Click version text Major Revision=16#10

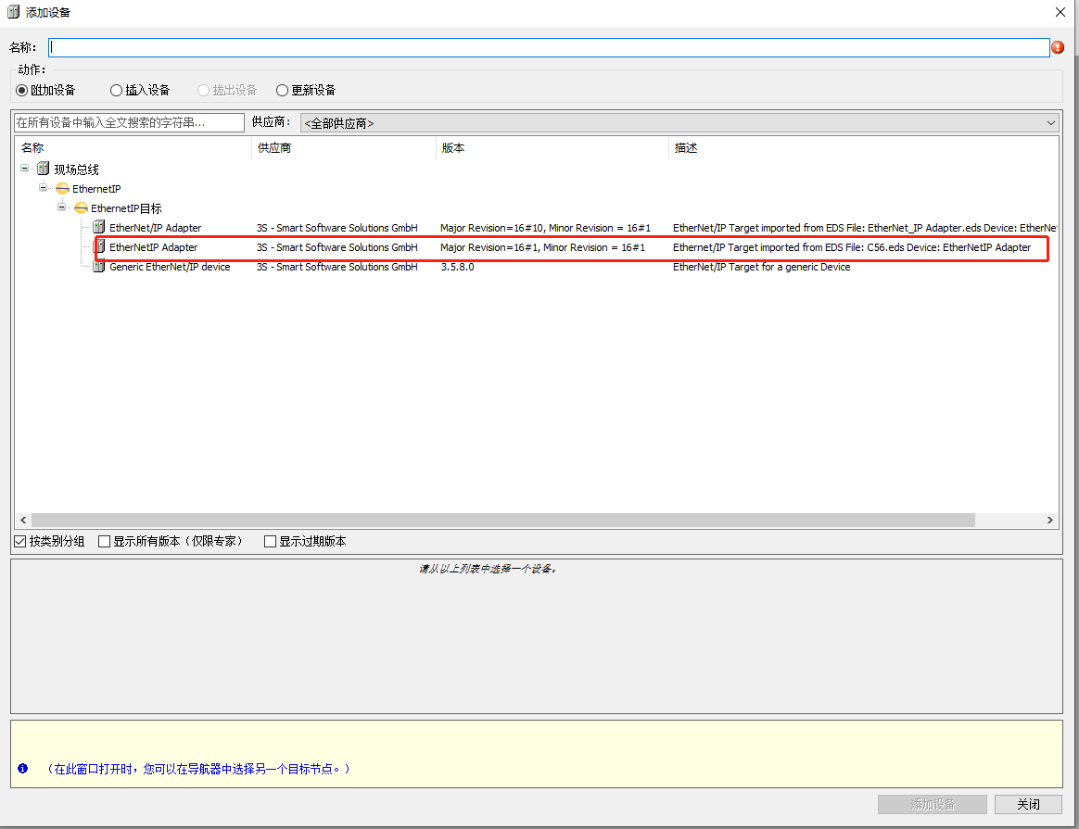pyautogui.click(x=545, y=228)
